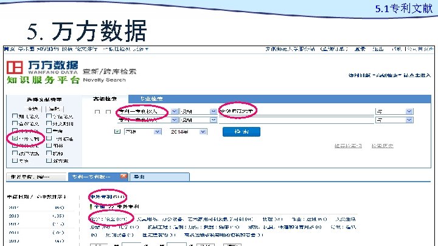Open first row search field dropdown arrow
This screenshot has width=438, height=246.
175,112
